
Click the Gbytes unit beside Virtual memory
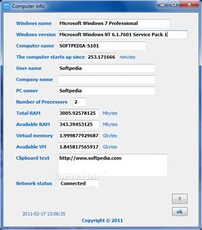click(110, 136)
